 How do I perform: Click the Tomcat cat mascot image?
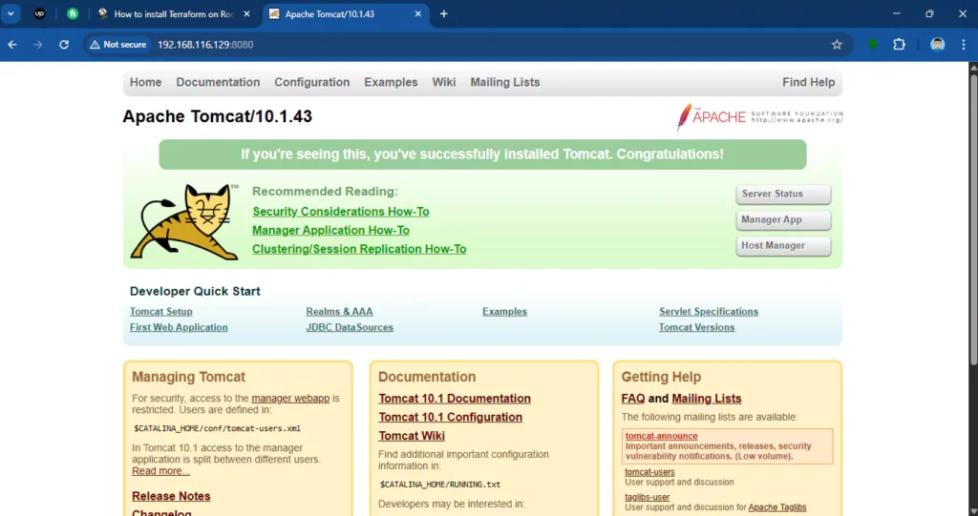pyautogui.click(x=184, y=221)
